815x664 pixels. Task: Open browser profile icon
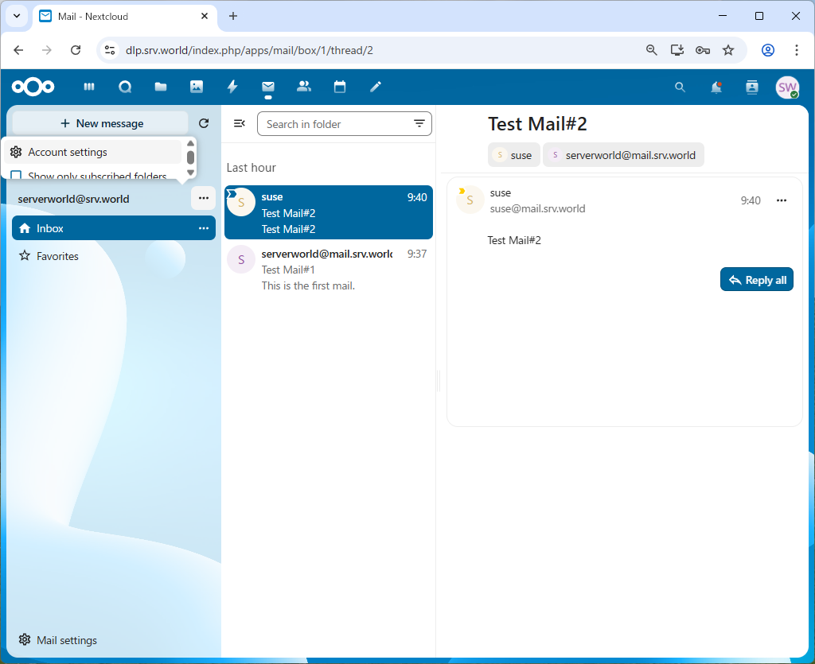tap(768, 50)
